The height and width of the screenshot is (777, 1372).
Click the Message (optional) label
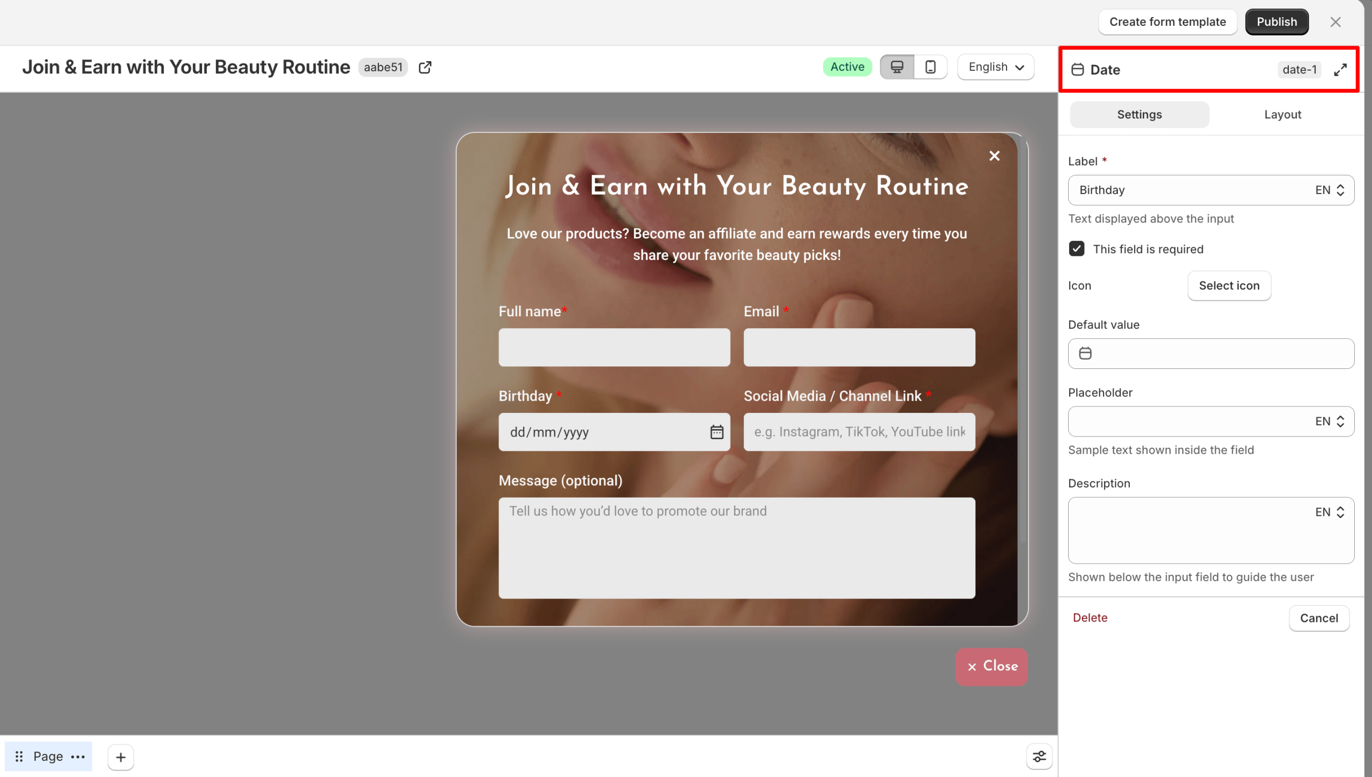pos(561,481)
